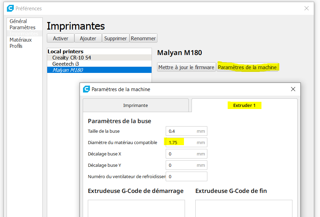Click Mettre à jour le firmware
This screenshot has height=217, width=320.
(186, 67)
